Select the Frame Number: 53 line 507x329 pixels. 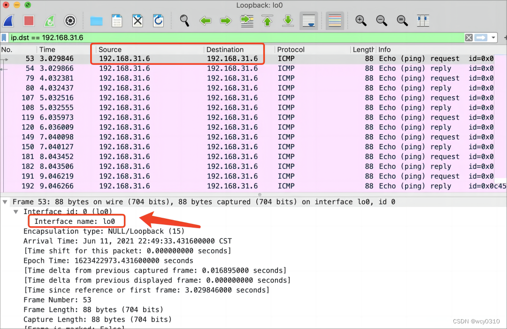pyautogui.click(x=57, y=300)
